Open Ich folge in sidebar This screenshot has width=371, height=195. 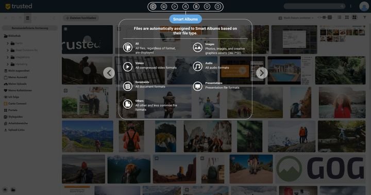point(11,97)
